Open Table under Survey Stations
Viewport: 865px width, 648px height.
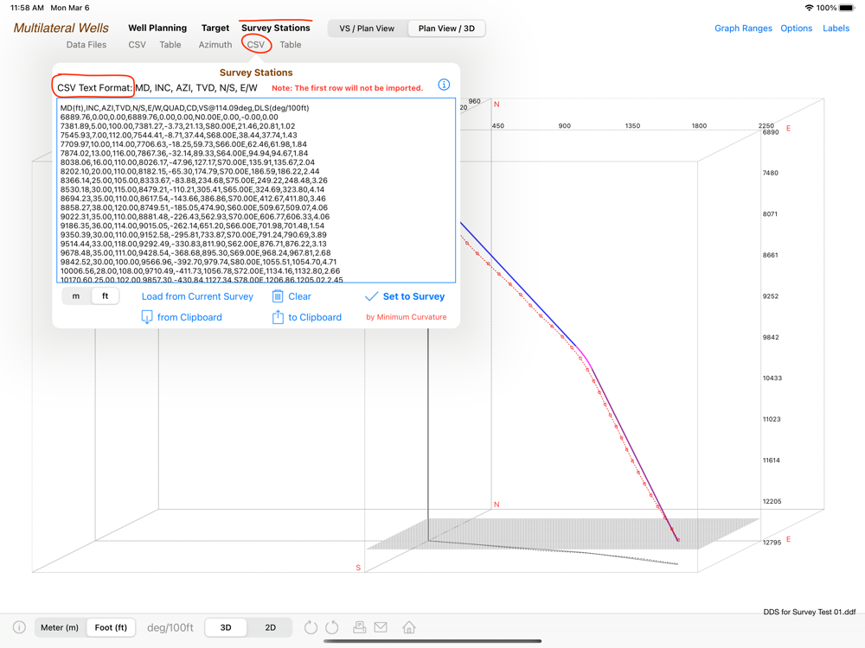coord(290,45)
